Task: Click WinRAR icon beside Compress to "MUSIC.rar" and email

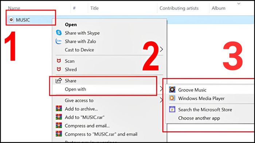Action: 59,134
